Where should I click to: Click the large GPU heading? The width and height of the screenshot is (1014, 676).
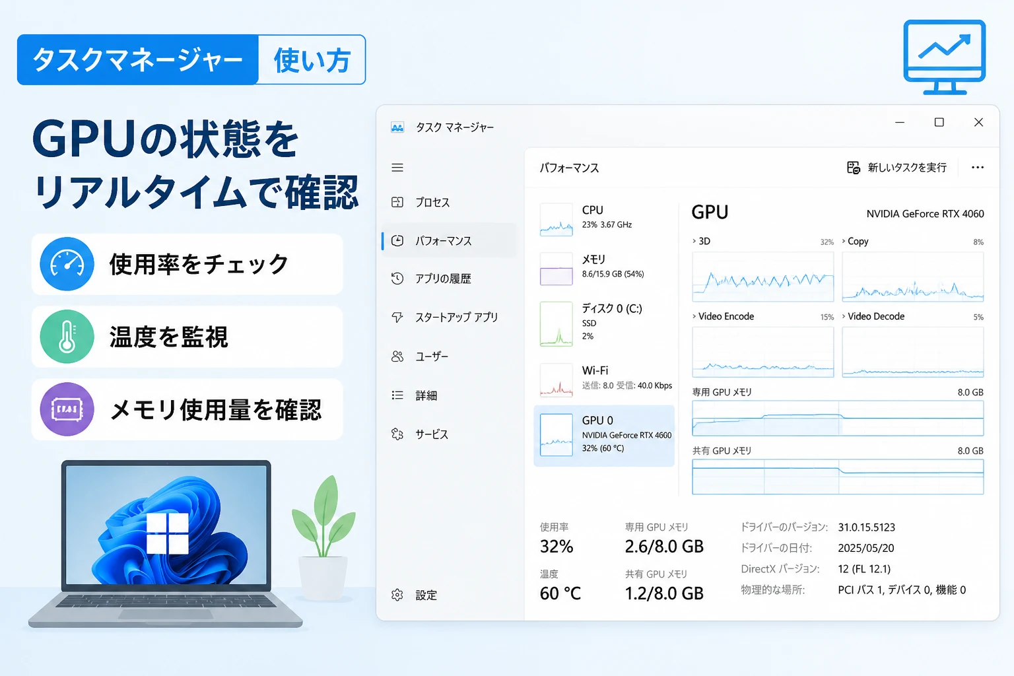tap(710, 213)
